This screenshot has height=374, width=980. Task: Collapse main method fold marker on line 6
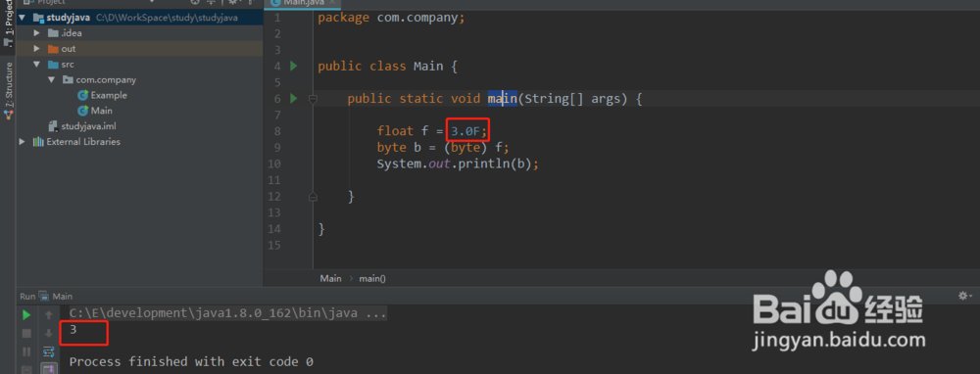[x=314, y=99]
